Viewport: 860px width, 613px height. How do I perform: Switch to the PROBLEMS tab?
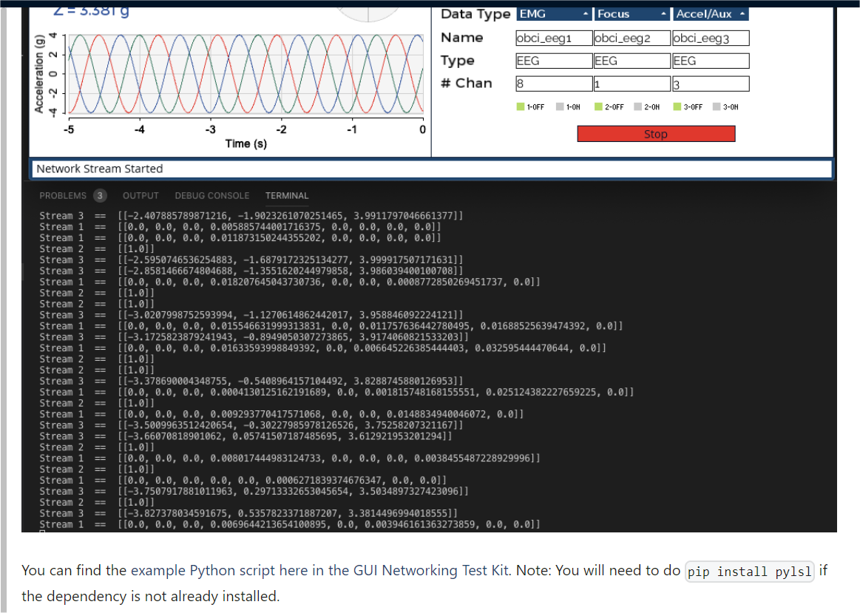[x=64, y=195]
